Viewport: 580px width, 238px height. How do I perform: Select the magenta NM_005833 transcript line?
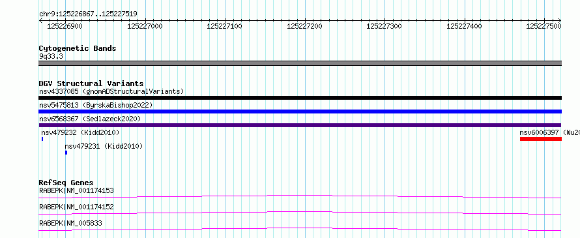click(x=300, y=229)
